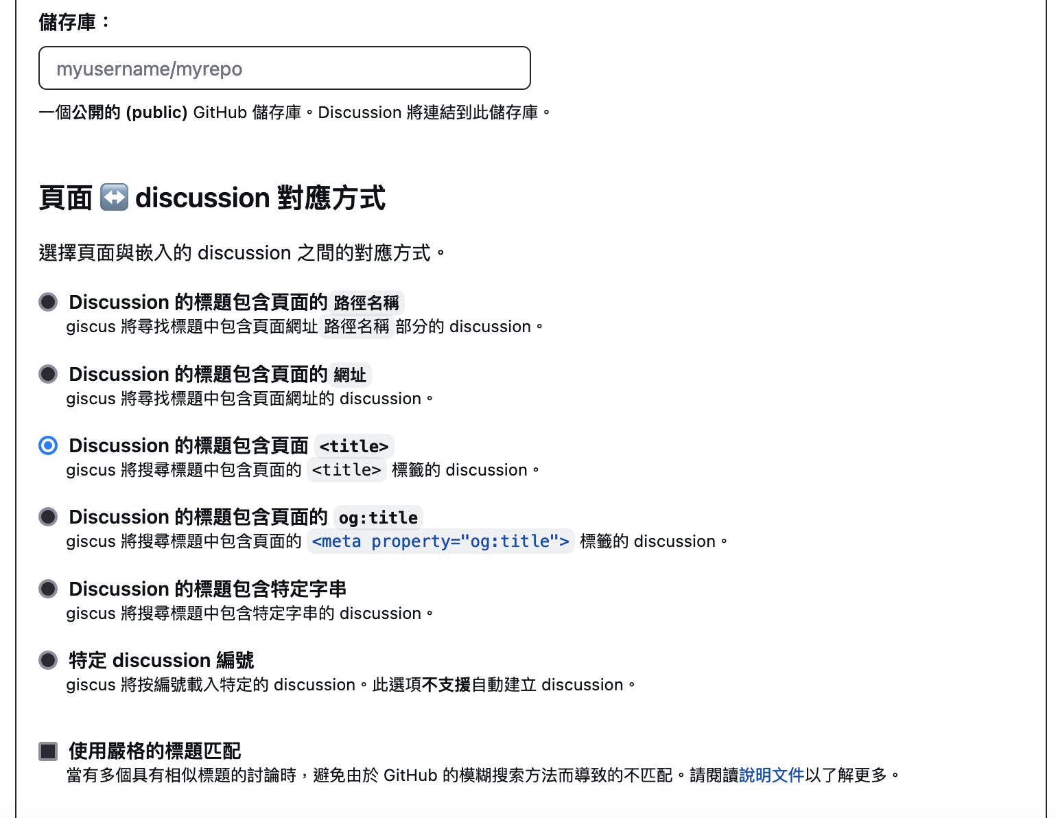Image resolution: width=1058 pixels, height=818 pixels.
Task: Select radio for Discussion title contains 網址
Action: [48, 374]
